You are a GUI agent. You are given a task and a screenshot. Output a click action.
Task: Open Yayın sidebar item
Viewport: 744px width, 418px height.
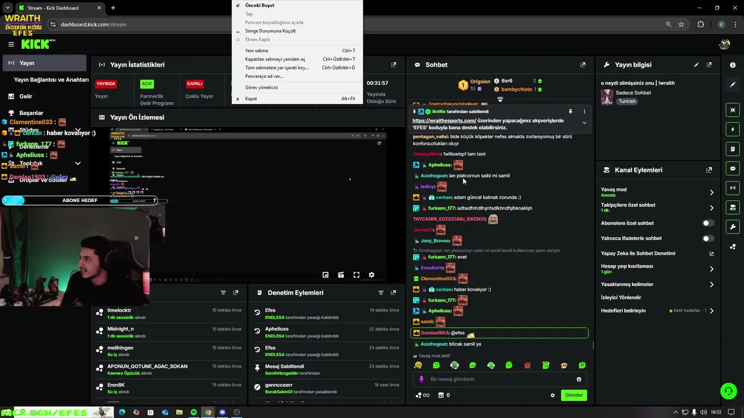pyautogui.click(x=44, y=63)
